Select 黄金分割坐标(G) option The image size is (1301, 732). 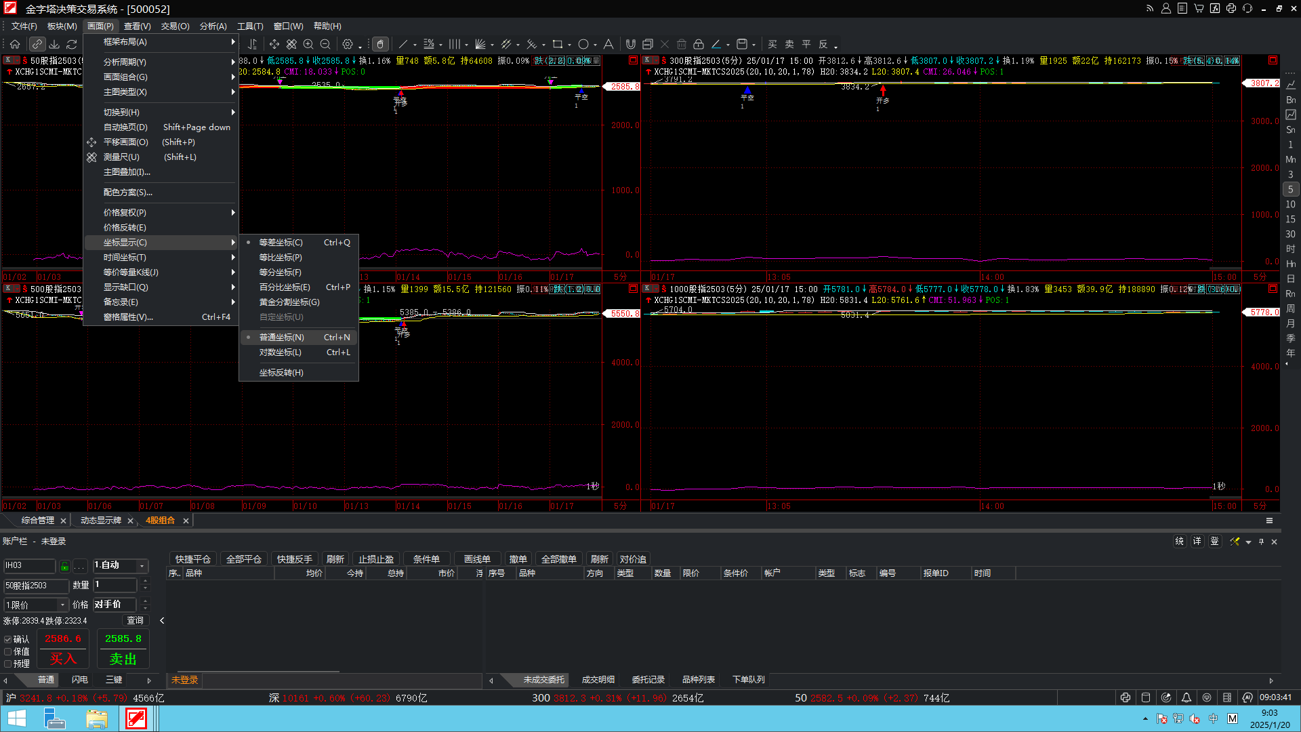[x=298, y=302]
